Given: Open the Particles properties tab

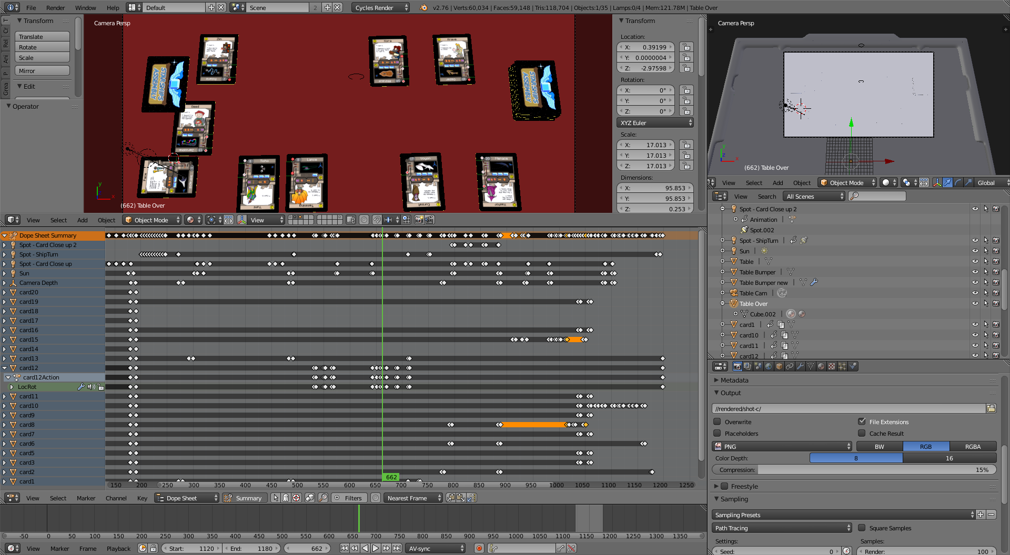Looking at the screenshot, I should pyautogui.click(x=842, y=366).
